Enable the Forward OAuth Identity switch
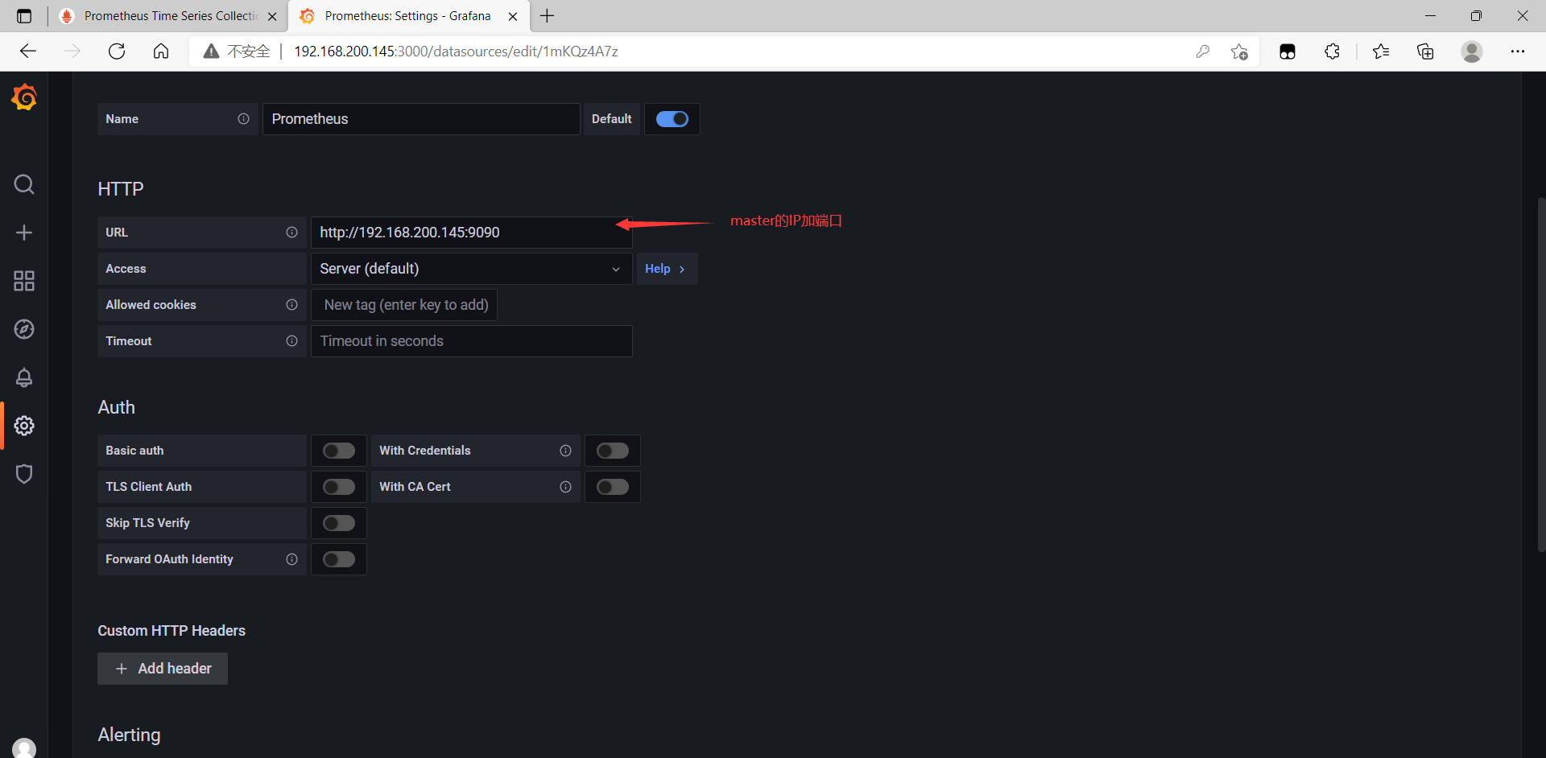 click(339, 559)
